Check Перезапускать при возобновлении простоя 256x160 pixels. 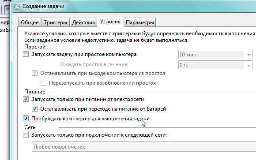coord(43,83)
